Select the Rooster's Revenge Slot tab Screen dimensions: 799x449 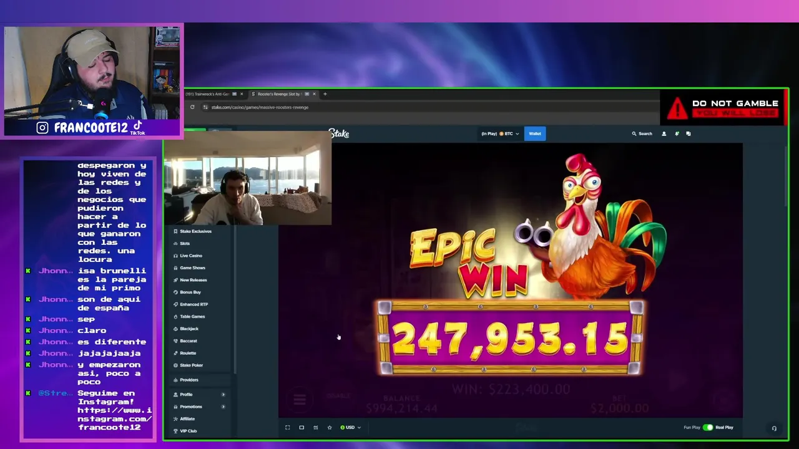coord(280,94)
